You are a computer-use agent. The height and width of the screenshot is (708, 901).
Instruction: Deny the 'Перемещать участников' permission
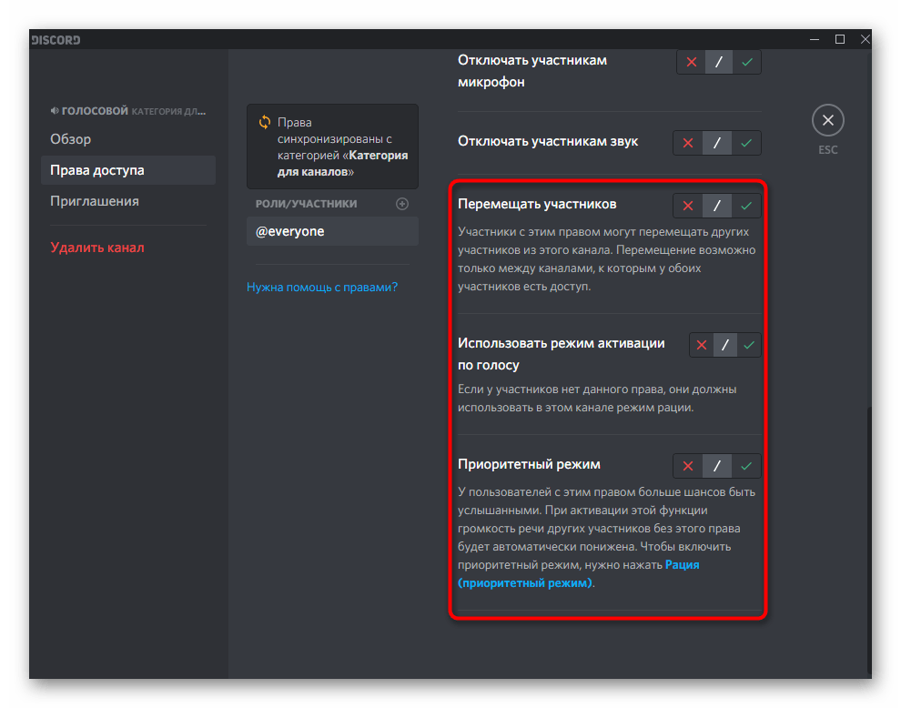click(x=688, y=206)
